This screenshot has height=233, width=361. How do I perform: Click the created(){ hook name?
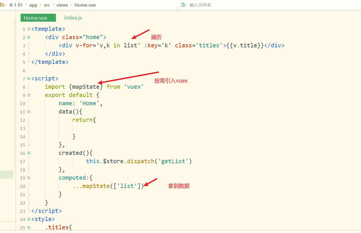(76, 153)
